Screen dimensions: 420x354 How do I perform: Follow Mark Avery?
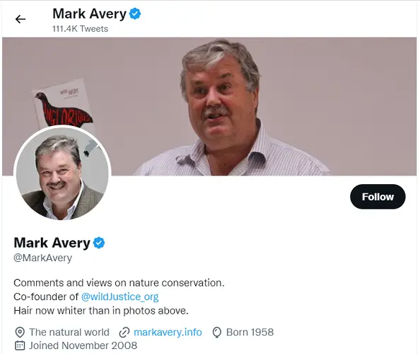pyautogui.click(x=378, y=197)
